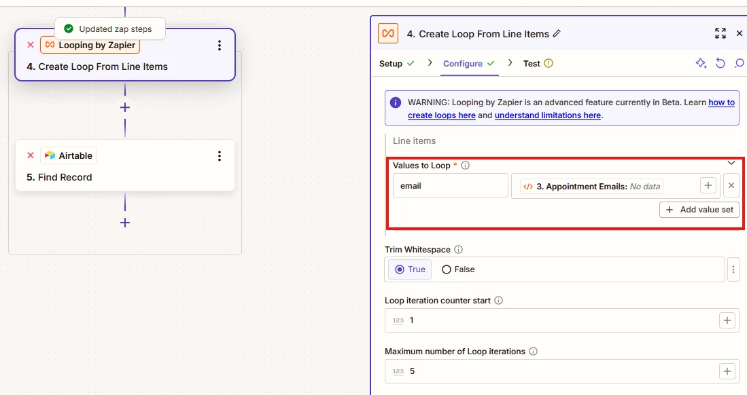Click the undo/revert icon in the panel toolbar
Image resolution: width=747 pixels, height=395 pixels.
tap(720, 63)
